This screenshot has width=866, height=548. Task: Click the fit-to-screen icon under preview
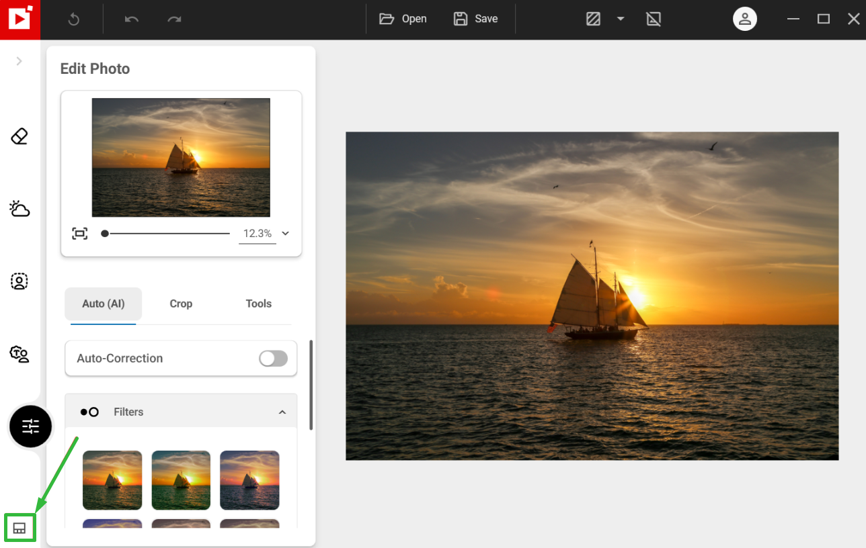pos(80,234)
